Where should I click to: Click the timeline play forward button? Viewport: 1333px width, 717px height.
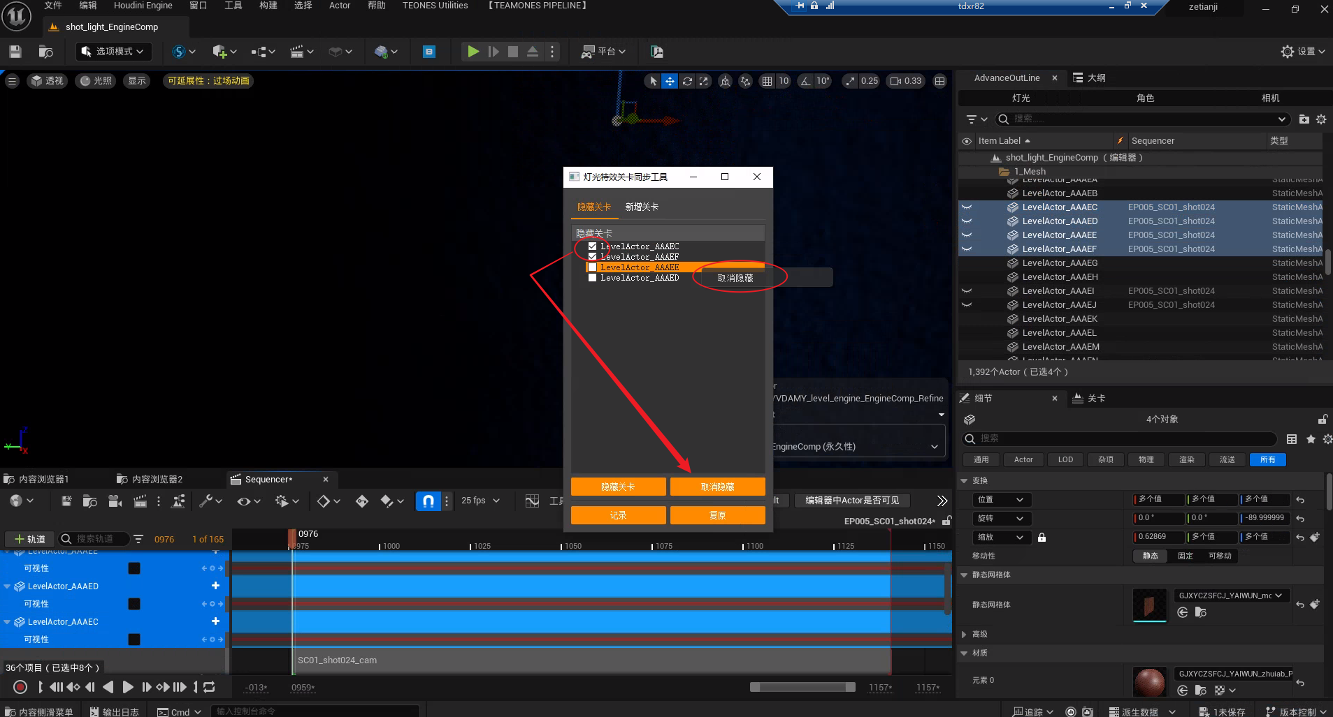pos(128,687)
